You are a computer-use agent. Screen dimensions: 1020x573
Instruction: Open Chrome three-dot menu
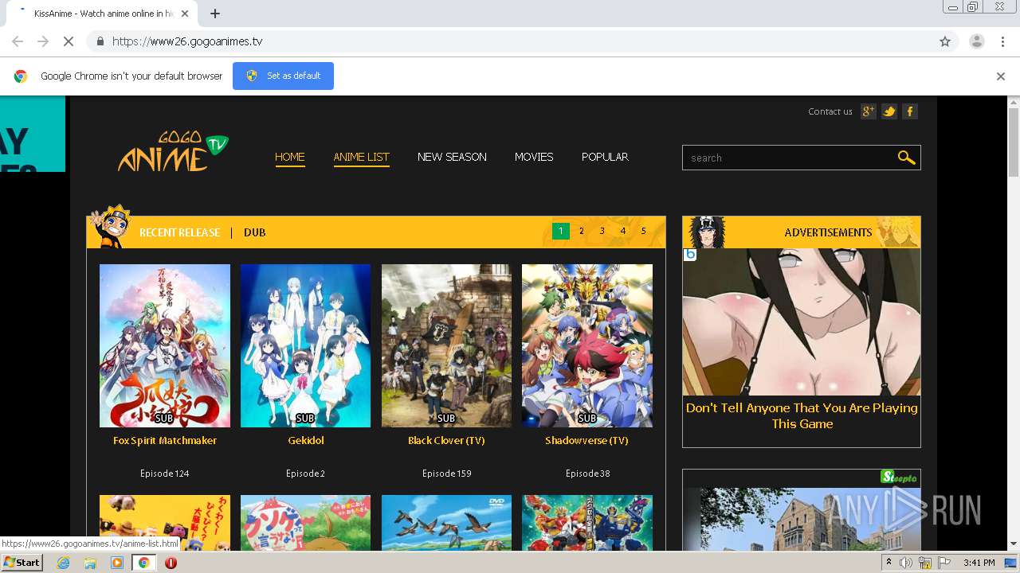(x=1003, y=41)
